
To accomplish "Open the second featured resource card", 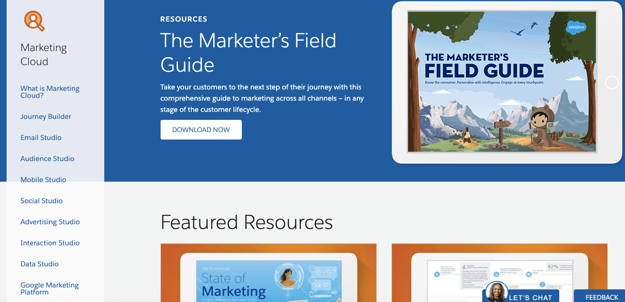I will (x=500, y=273).
